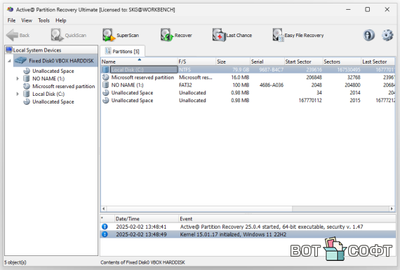
Task: Sort by the Start Sector column header
Action: point(303,62)
